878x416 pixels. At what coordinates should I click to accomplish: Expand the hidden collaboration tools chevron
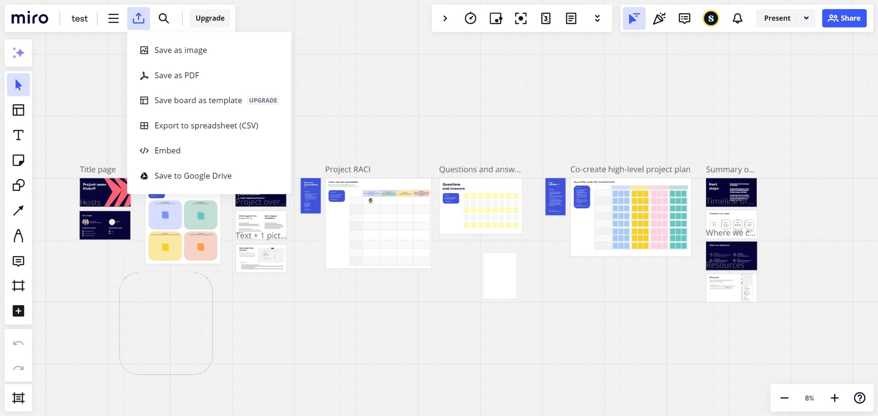click(597, 18)
